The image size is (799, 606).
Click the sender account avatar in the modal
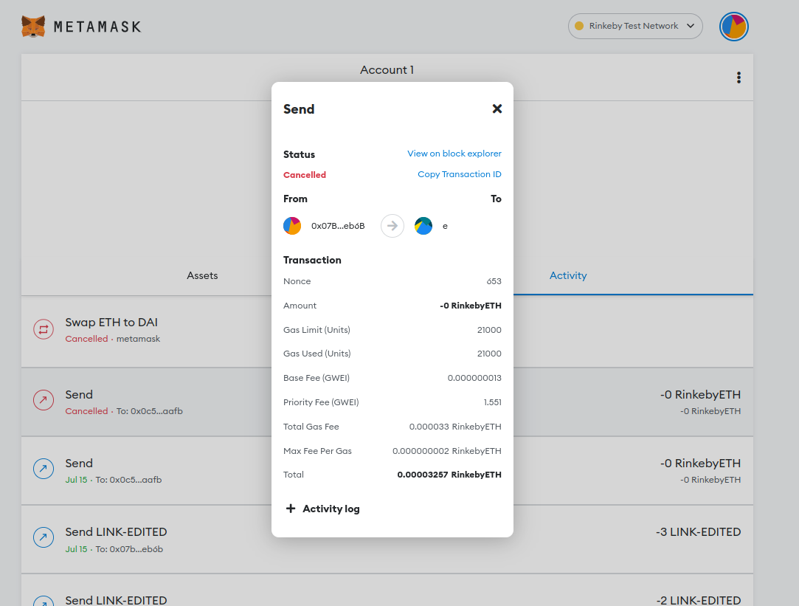(292, 225)
